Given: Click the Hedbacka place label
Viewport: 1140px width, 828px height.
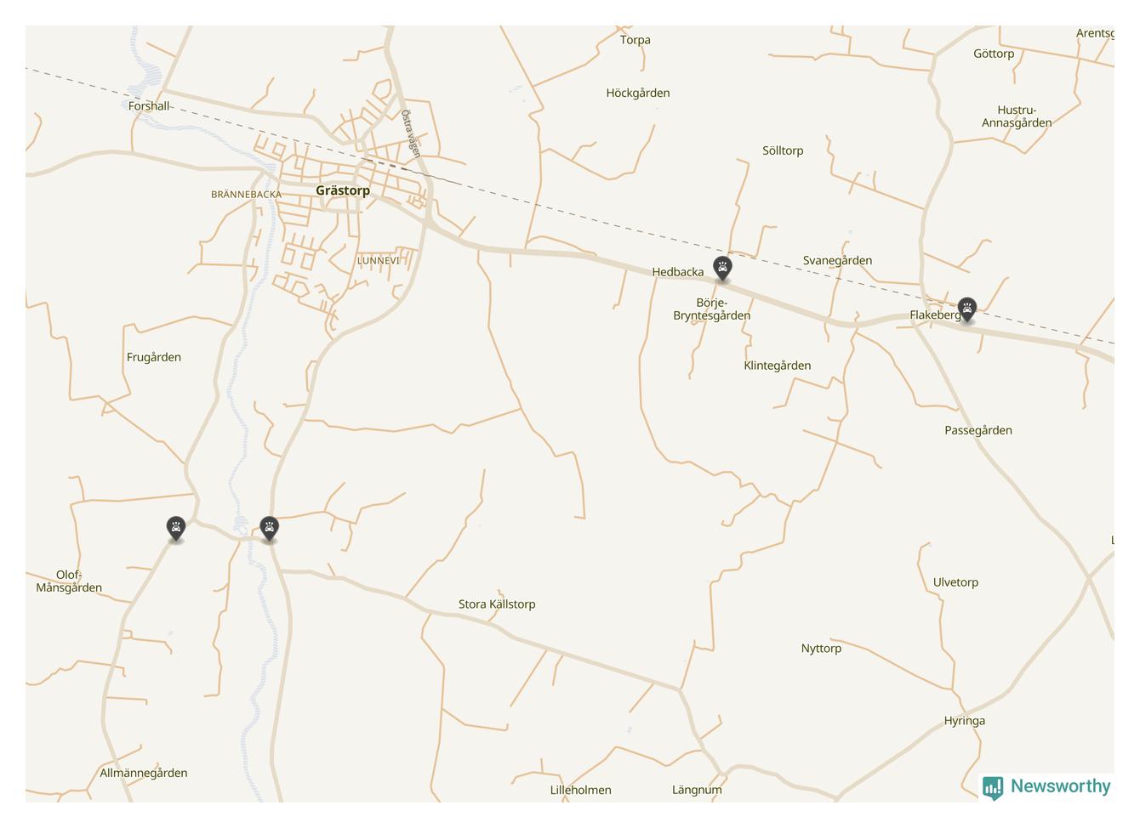Looking at the screenshot, I should (678, 272).
